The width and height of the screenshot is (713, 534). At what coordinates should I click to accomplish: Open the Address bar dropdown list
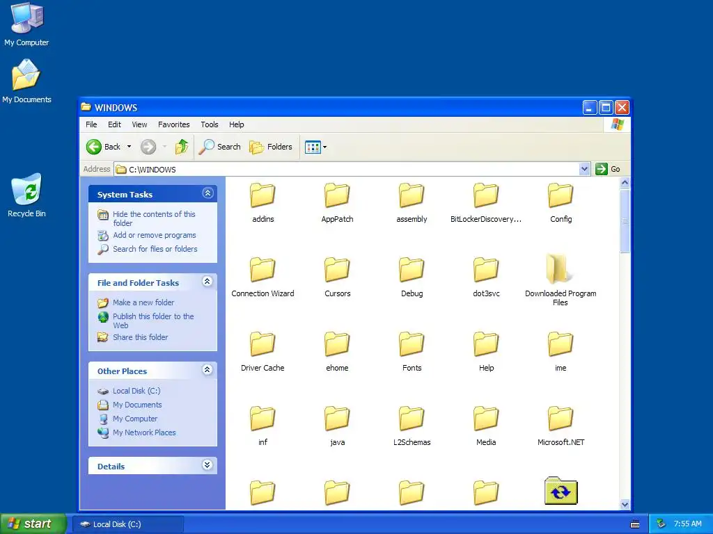(585, 169)
